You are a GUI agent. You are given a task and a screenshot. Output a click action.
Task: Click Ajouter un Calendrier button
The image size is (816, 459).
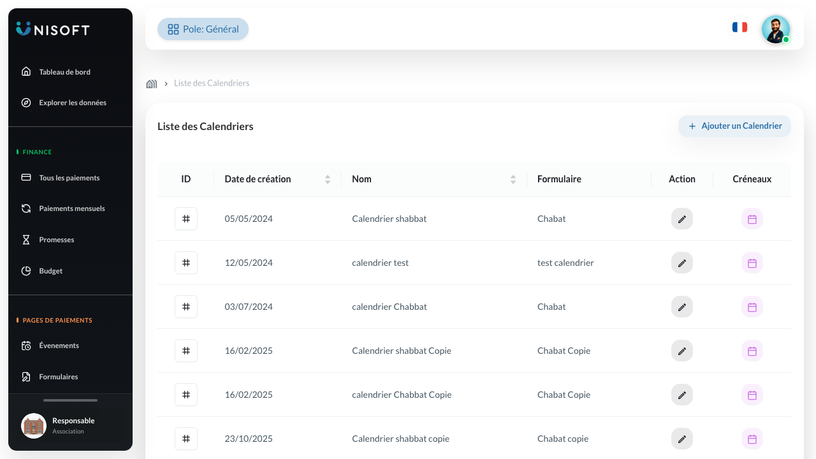(734, 126)
